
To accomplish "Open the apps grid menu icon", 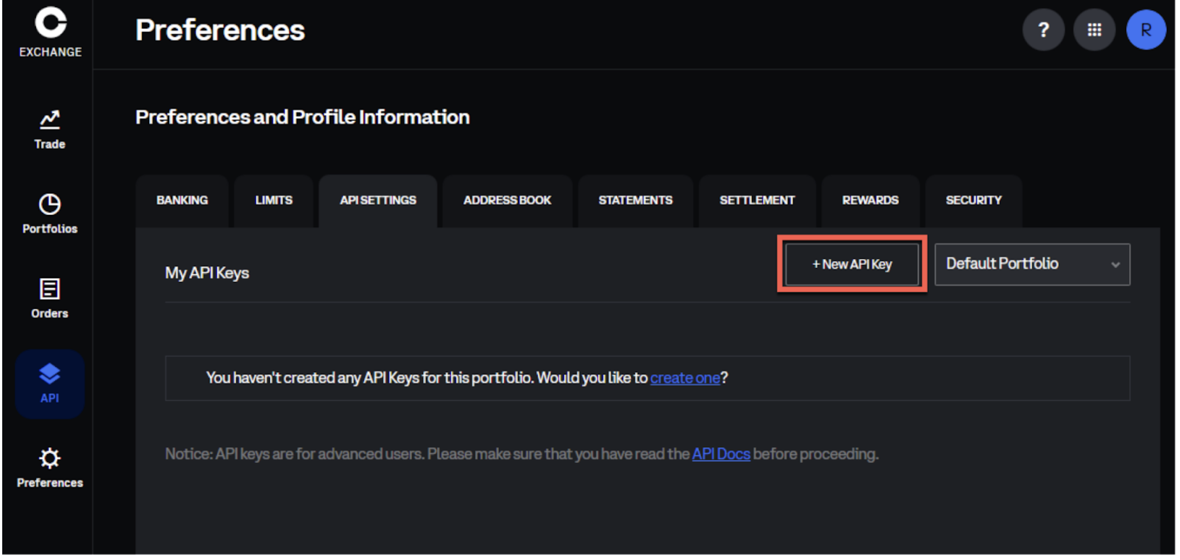I will (1094, 30).
